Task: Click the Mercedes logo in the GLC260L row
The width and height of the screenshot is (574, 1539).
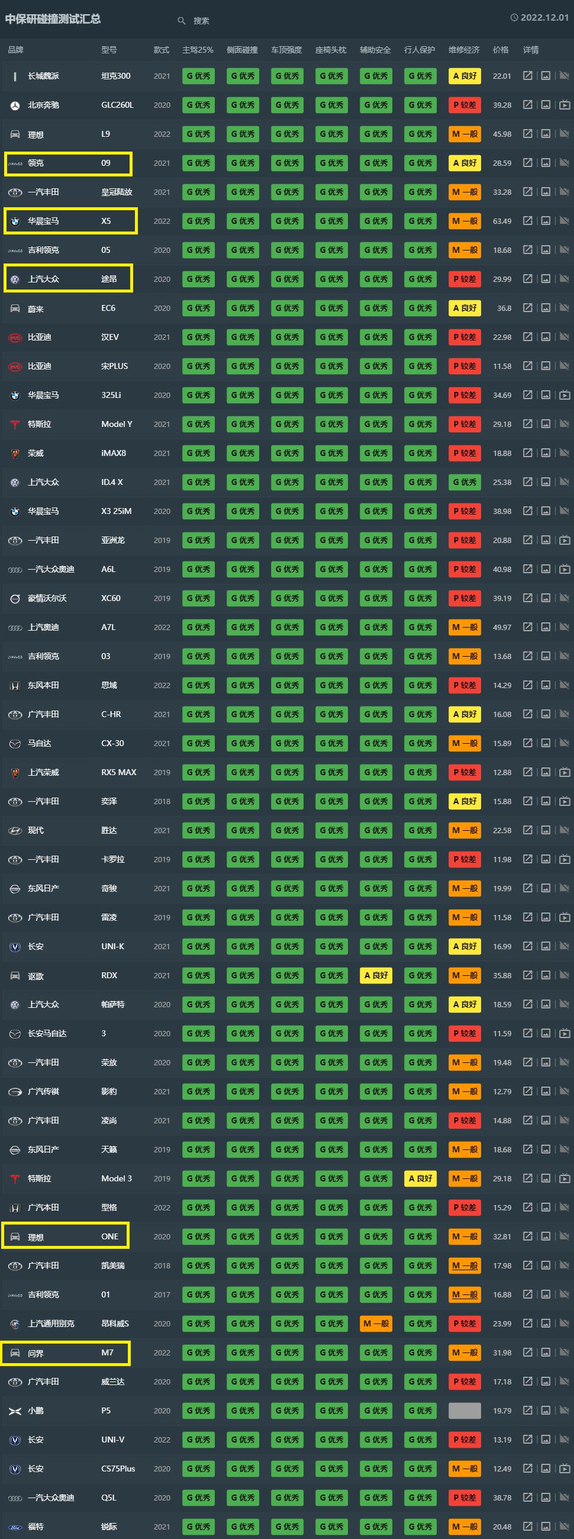Action: pos(15,105)
